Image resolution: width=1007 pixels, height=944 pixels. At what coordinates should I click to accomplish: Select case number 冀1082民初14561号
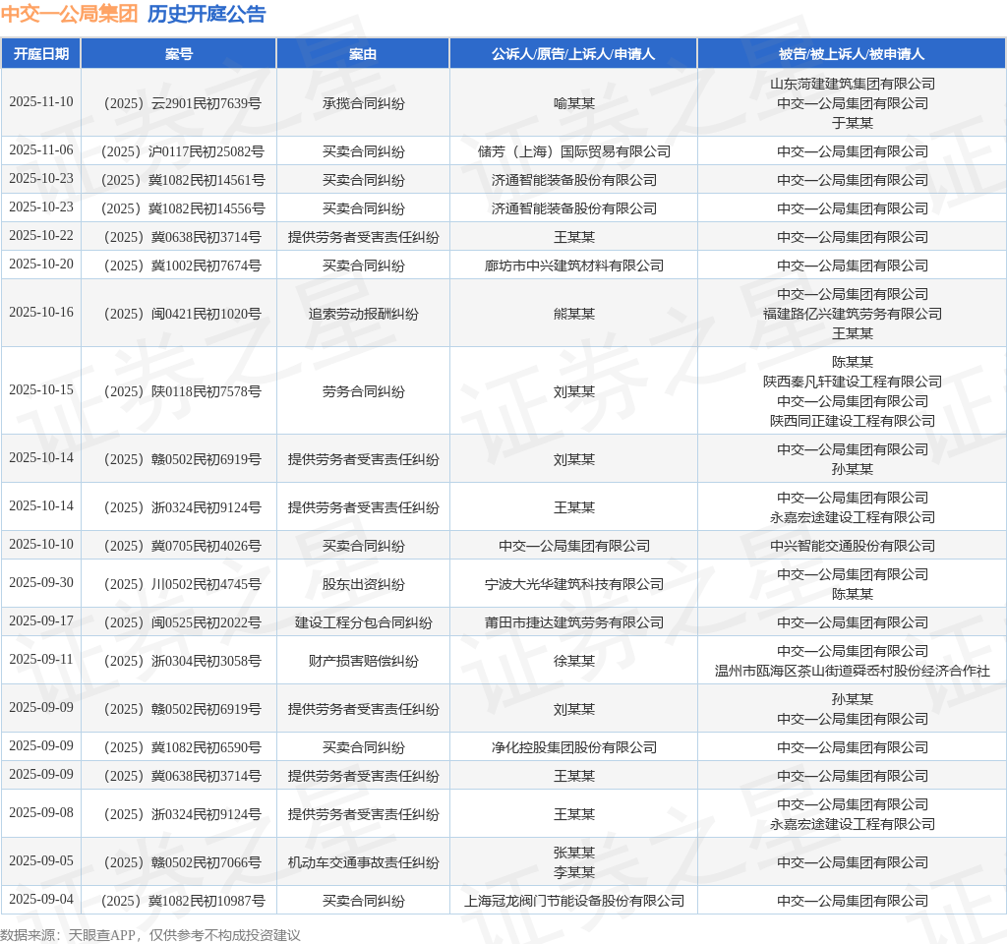pyautogui.click(x=182, y=180)
